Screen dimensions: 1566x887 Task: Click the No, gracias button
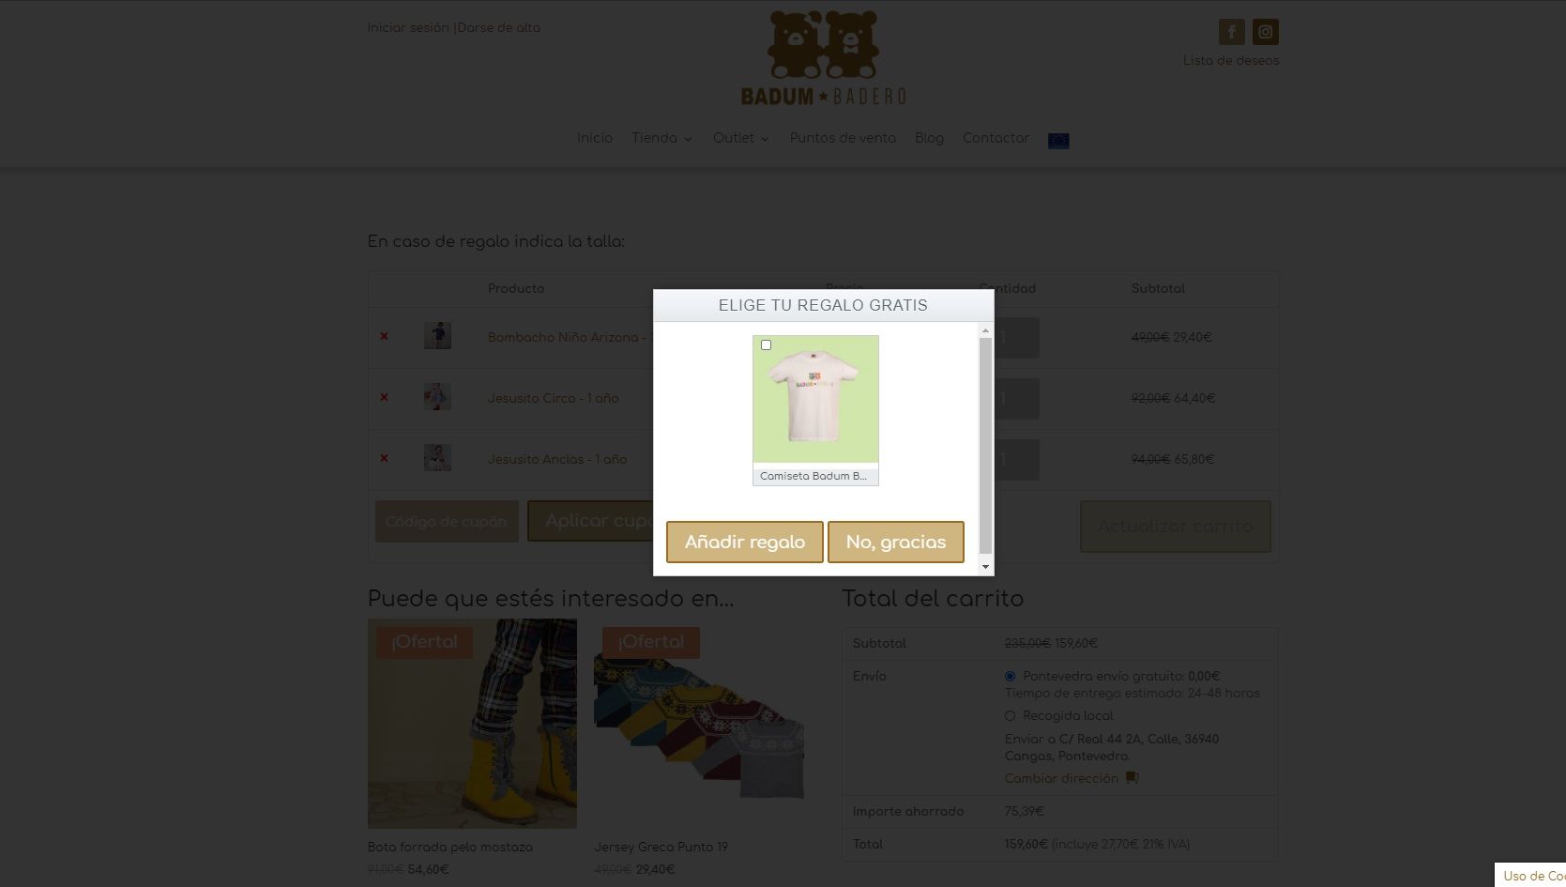(x=896, y=543)
